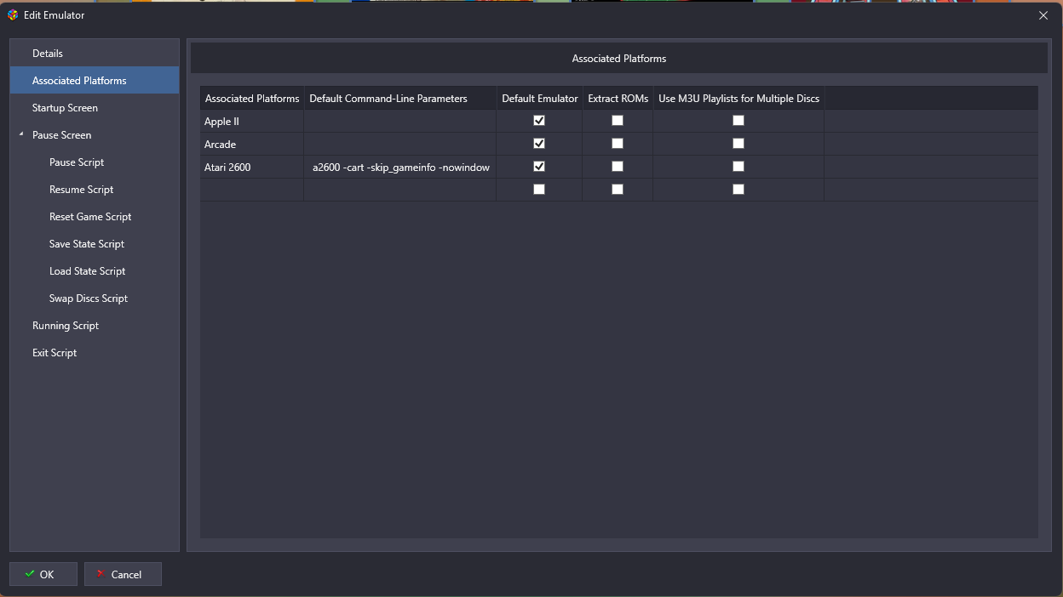Image resolution: width=1063 pixels, height=597 pixels.
Task: Select Associated Platforms in sidebar
Action: [x=95, y=80]
